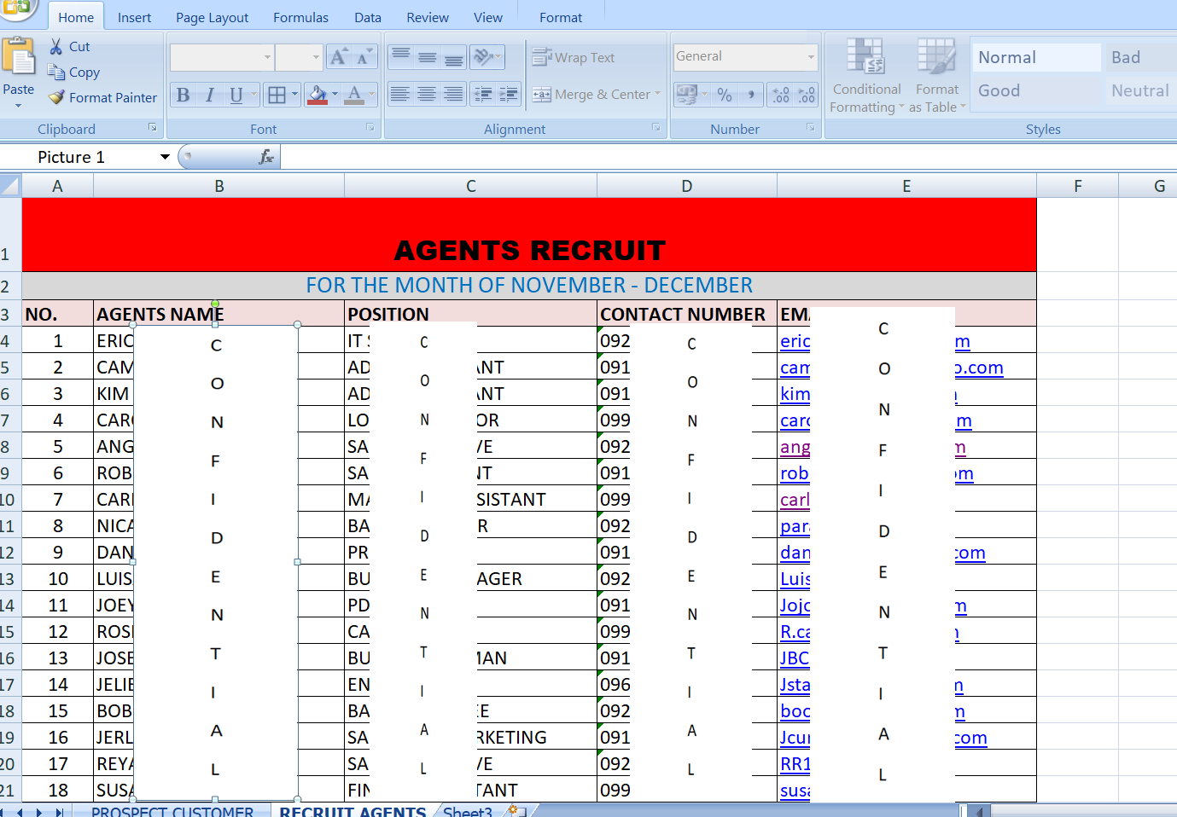Open the Clipboard dialog launcher
Screen dimensions: 1177x817
(152, 128)
